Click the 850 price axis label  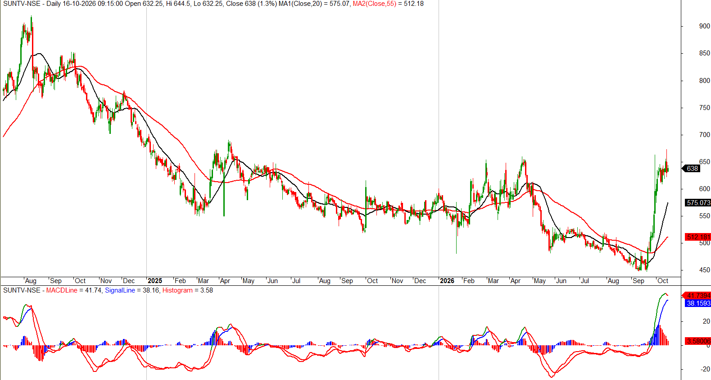tap(704, 53)
